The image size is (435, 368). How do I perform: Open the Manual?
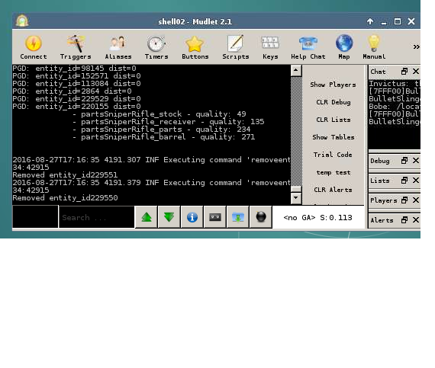(x=374, y=47)
